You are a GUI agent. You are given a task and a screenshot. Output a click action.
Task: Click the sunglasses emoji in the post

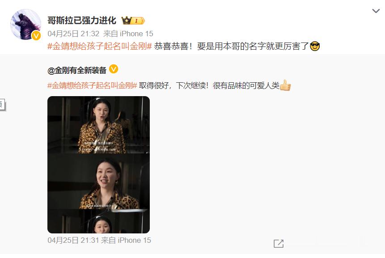315,46
